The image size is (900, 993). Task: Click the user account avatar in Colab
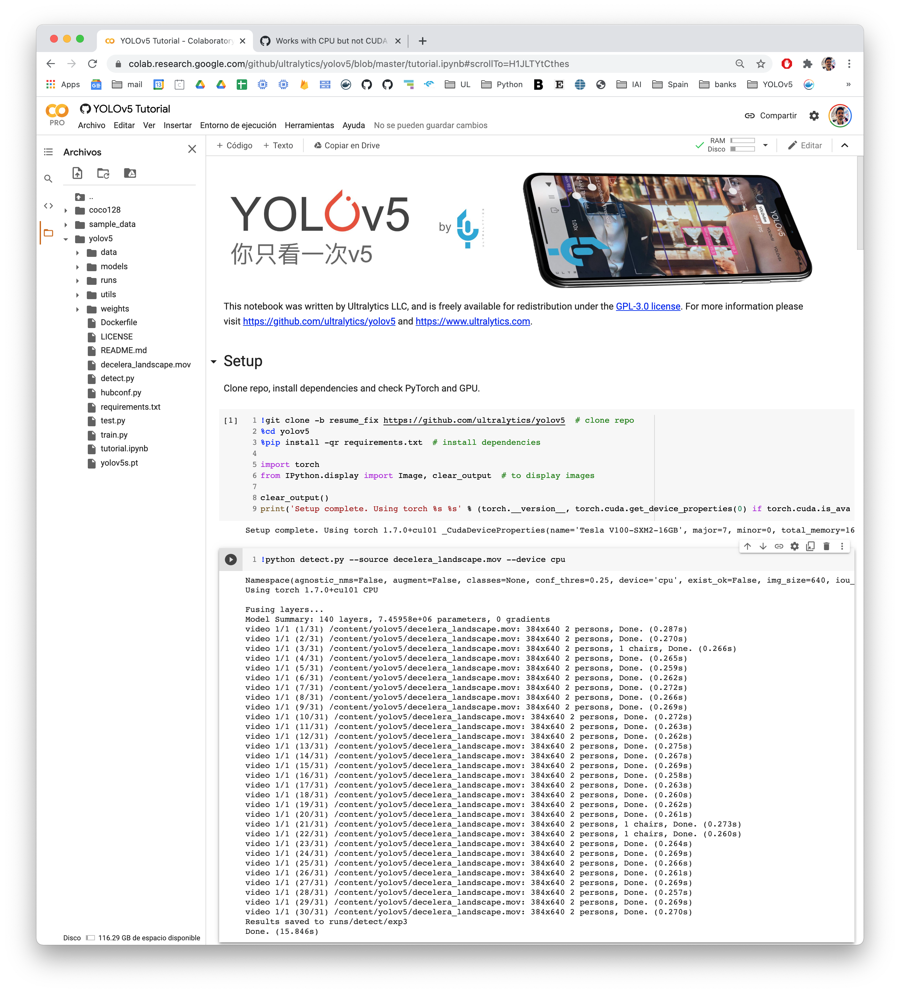(840, 115)
